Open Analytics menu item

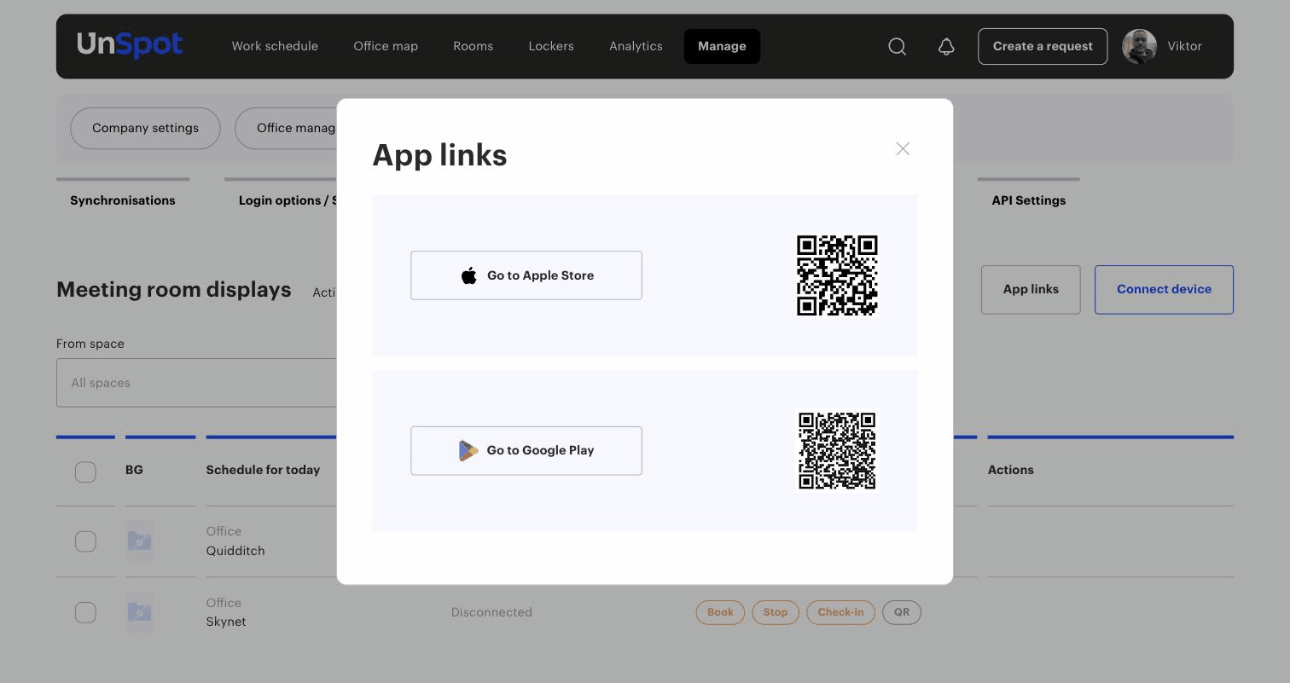[x=636, y=47]
